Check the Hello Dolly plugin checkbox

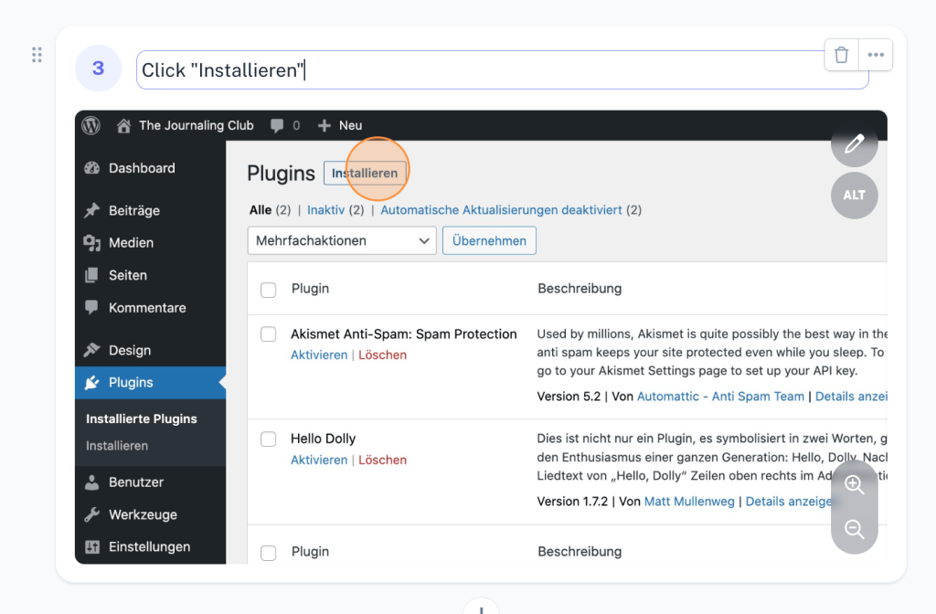268,439
